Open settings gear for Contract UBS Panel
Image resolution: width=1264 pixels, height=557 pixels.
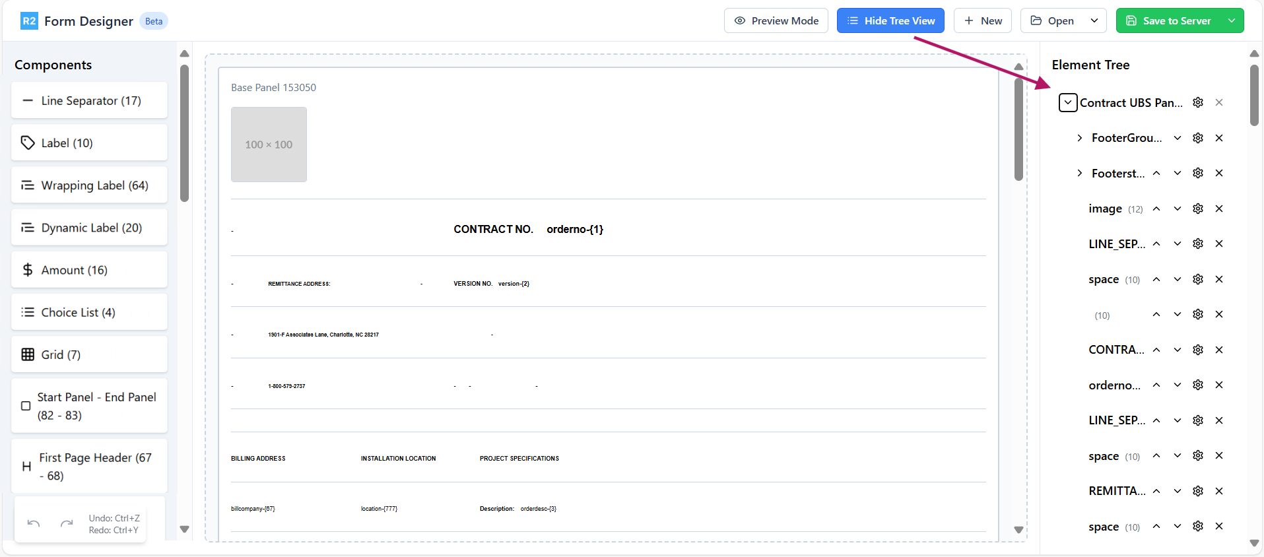tap(1198, 102)
